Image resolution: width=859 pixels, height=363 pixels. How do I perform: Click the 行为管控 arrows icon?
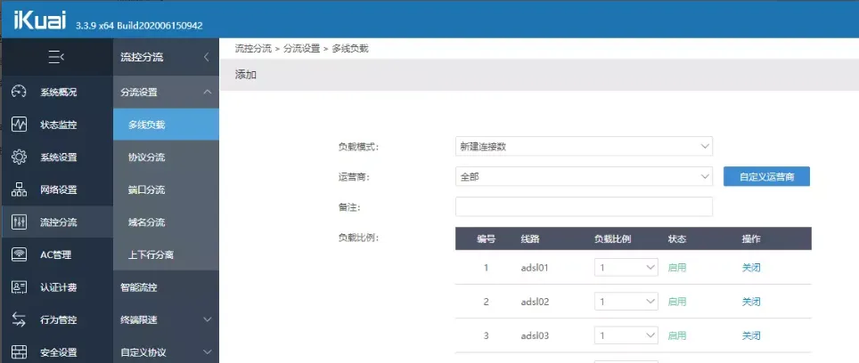(x=20, y=319)
